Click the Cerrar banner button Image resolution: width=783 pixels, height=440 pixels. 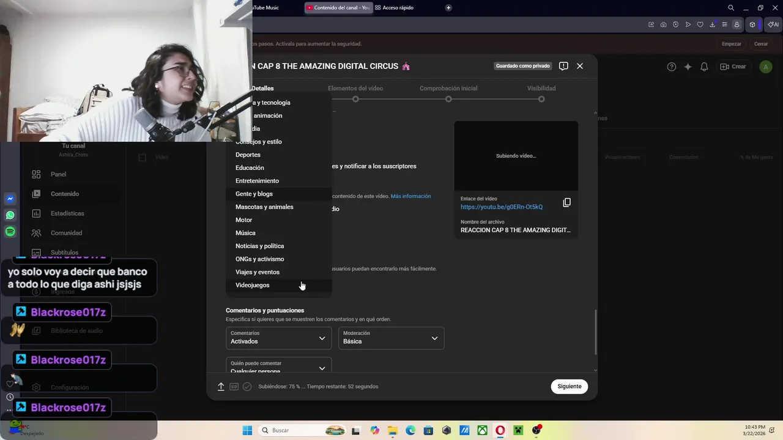click(x=761, y=44)
